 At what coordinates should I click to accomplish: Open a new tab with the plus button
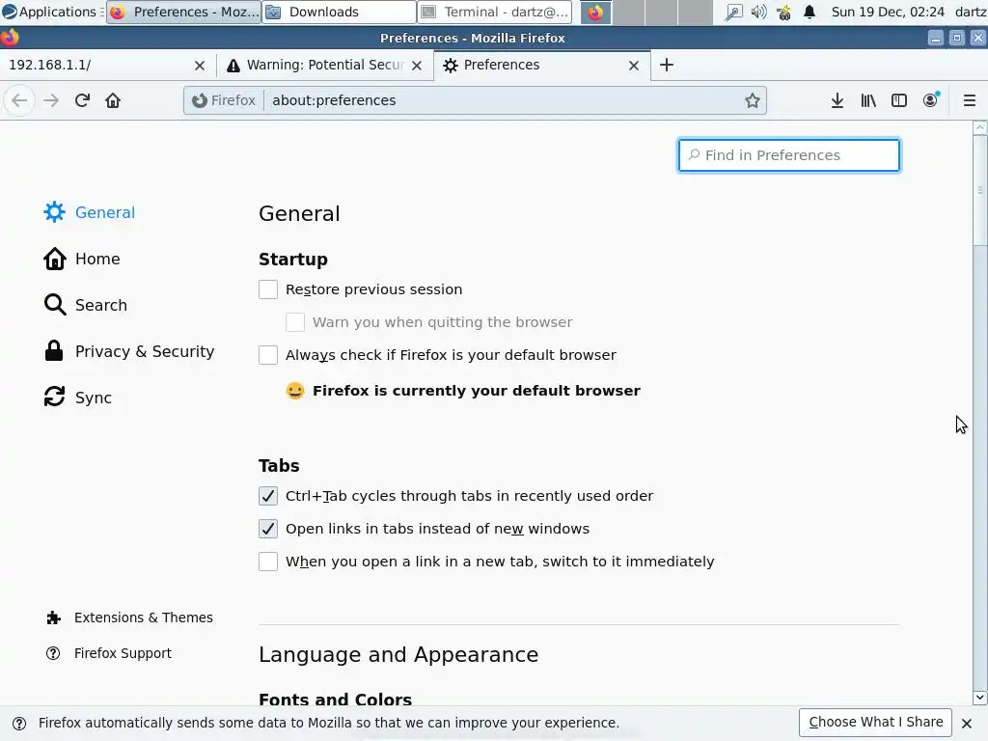coord(666,65)
